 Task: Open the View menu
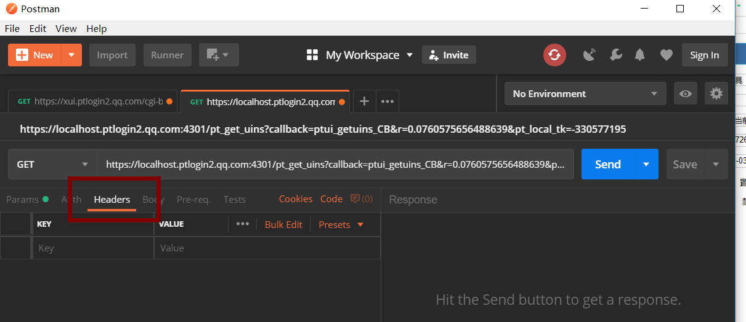pos(66,28)
